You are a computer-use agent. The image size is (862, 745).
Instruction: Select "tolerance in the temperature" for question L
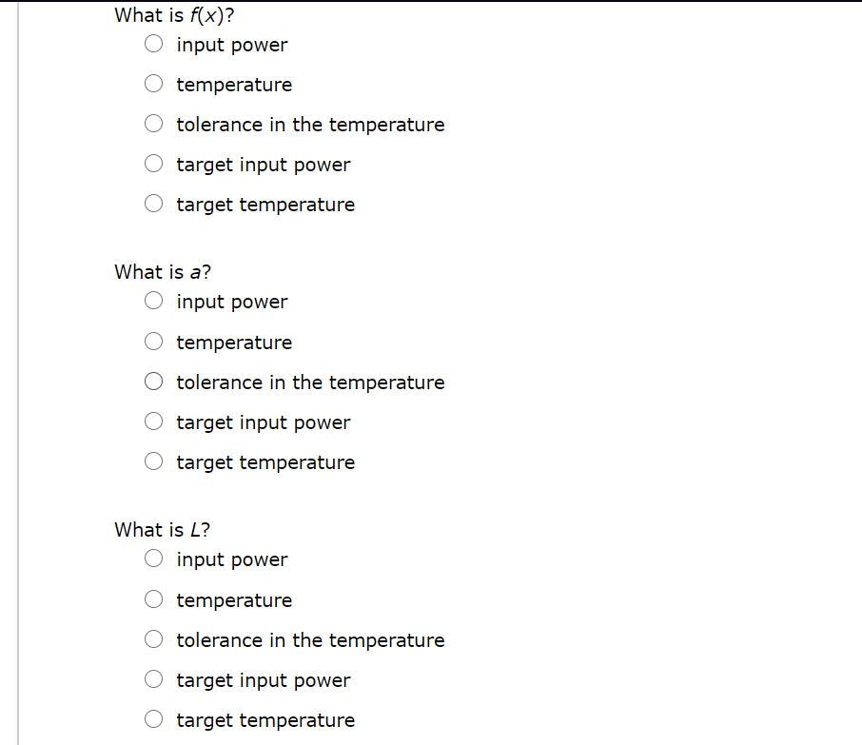(153, 638)
